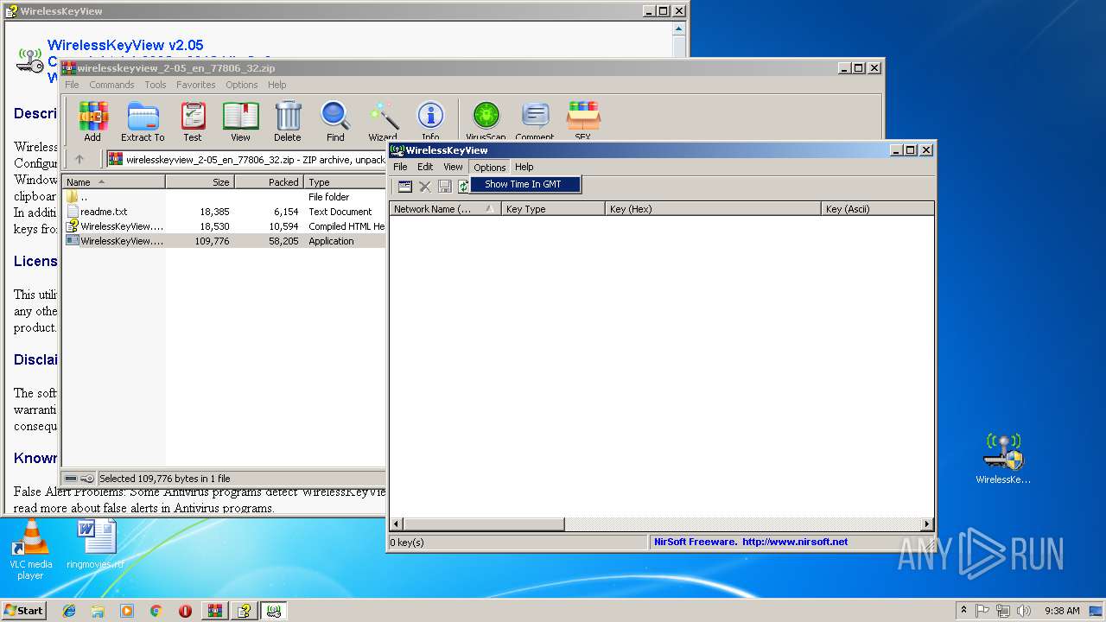Run VirusScan from WinRAR toolbar
This screenshot has height=622, width=1106.
tap(486, 121)
